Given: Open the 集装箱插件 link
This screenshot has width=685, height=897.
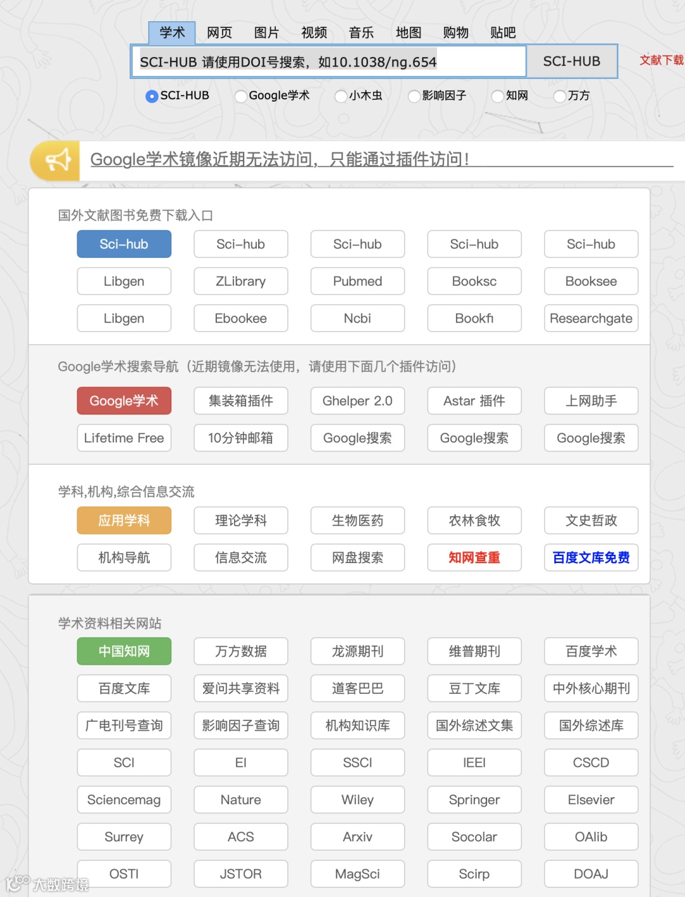Looking at the screenshot, I should pos(241,401).
